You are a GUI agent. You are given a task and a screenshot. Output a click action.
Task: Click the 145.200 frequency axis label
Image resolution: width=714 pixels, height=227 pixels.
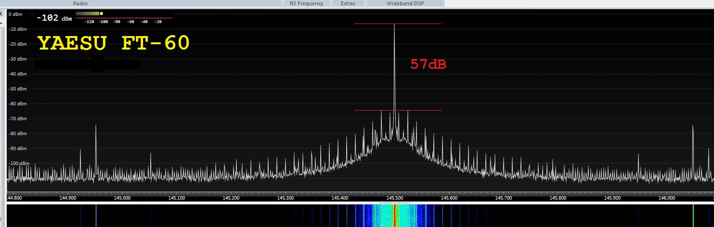(231, 198)
